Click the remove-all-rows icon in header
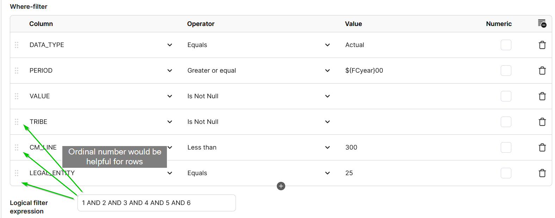Screen dimensions: 555x218 (x=542, y=24)
